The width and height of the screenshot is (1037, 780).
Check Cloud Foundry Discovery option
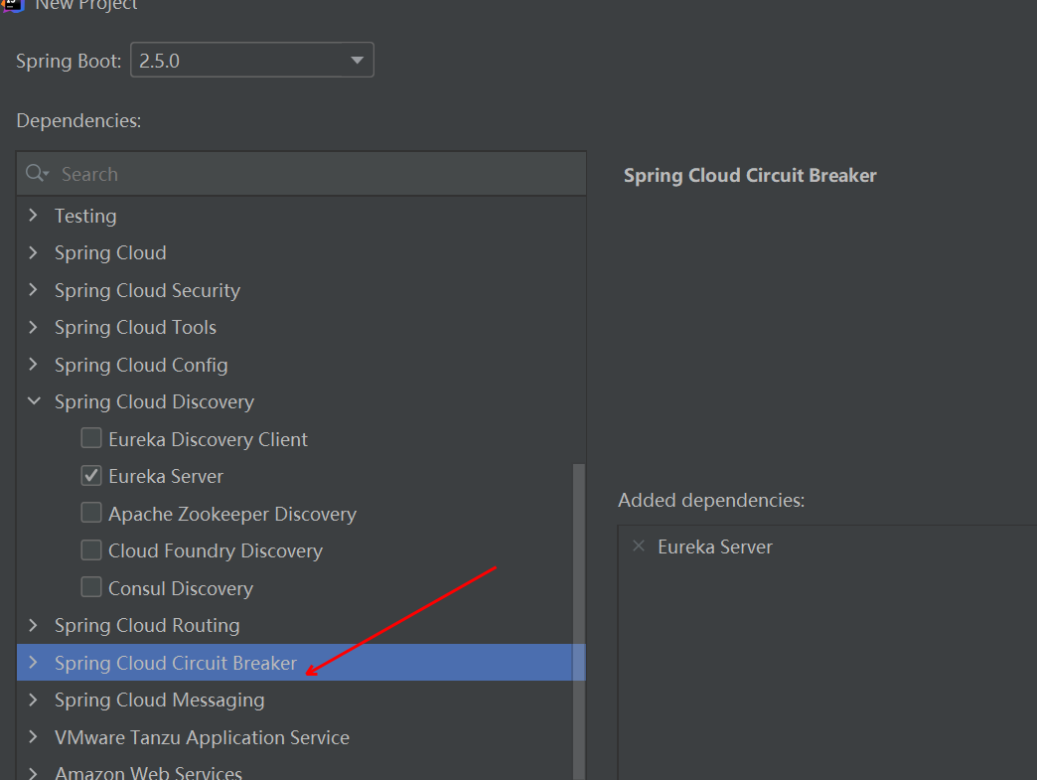point(91,549)
